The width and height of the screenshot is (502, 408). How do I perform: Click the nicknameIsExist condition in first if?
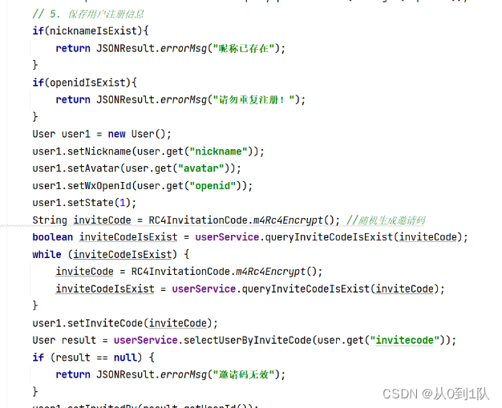click(x=93, y=31)
